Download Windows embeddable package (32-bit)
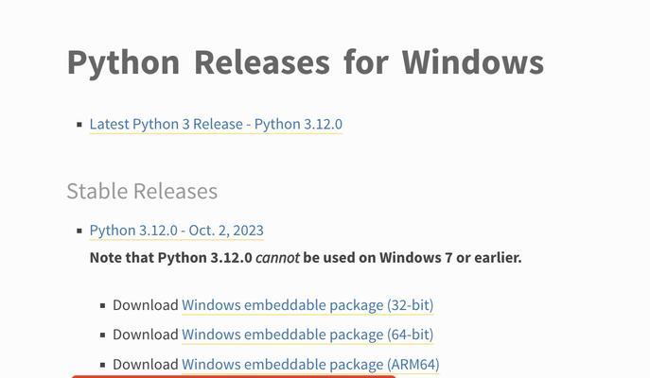The height and width of the screenshot is (378, 650). click(307, 305)
